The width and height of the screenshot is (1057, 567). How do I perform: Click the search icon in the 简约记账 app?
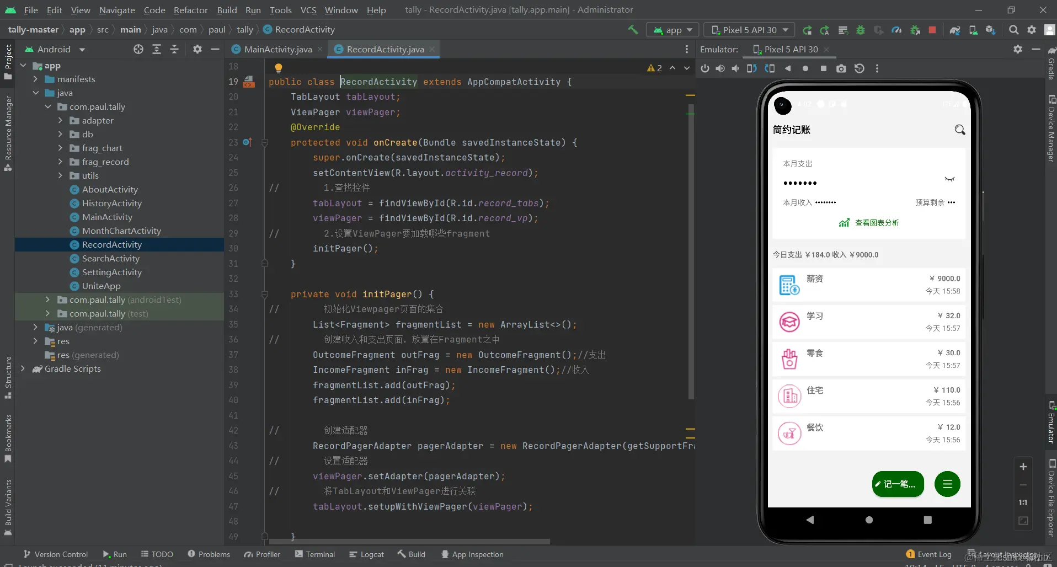click(x=960, y=130)
